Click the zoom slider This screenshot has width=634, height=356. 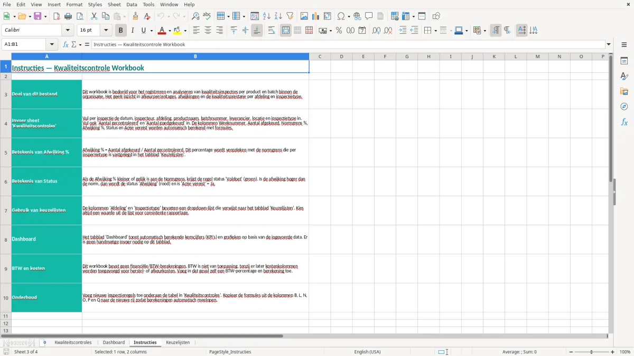[591, 352]
